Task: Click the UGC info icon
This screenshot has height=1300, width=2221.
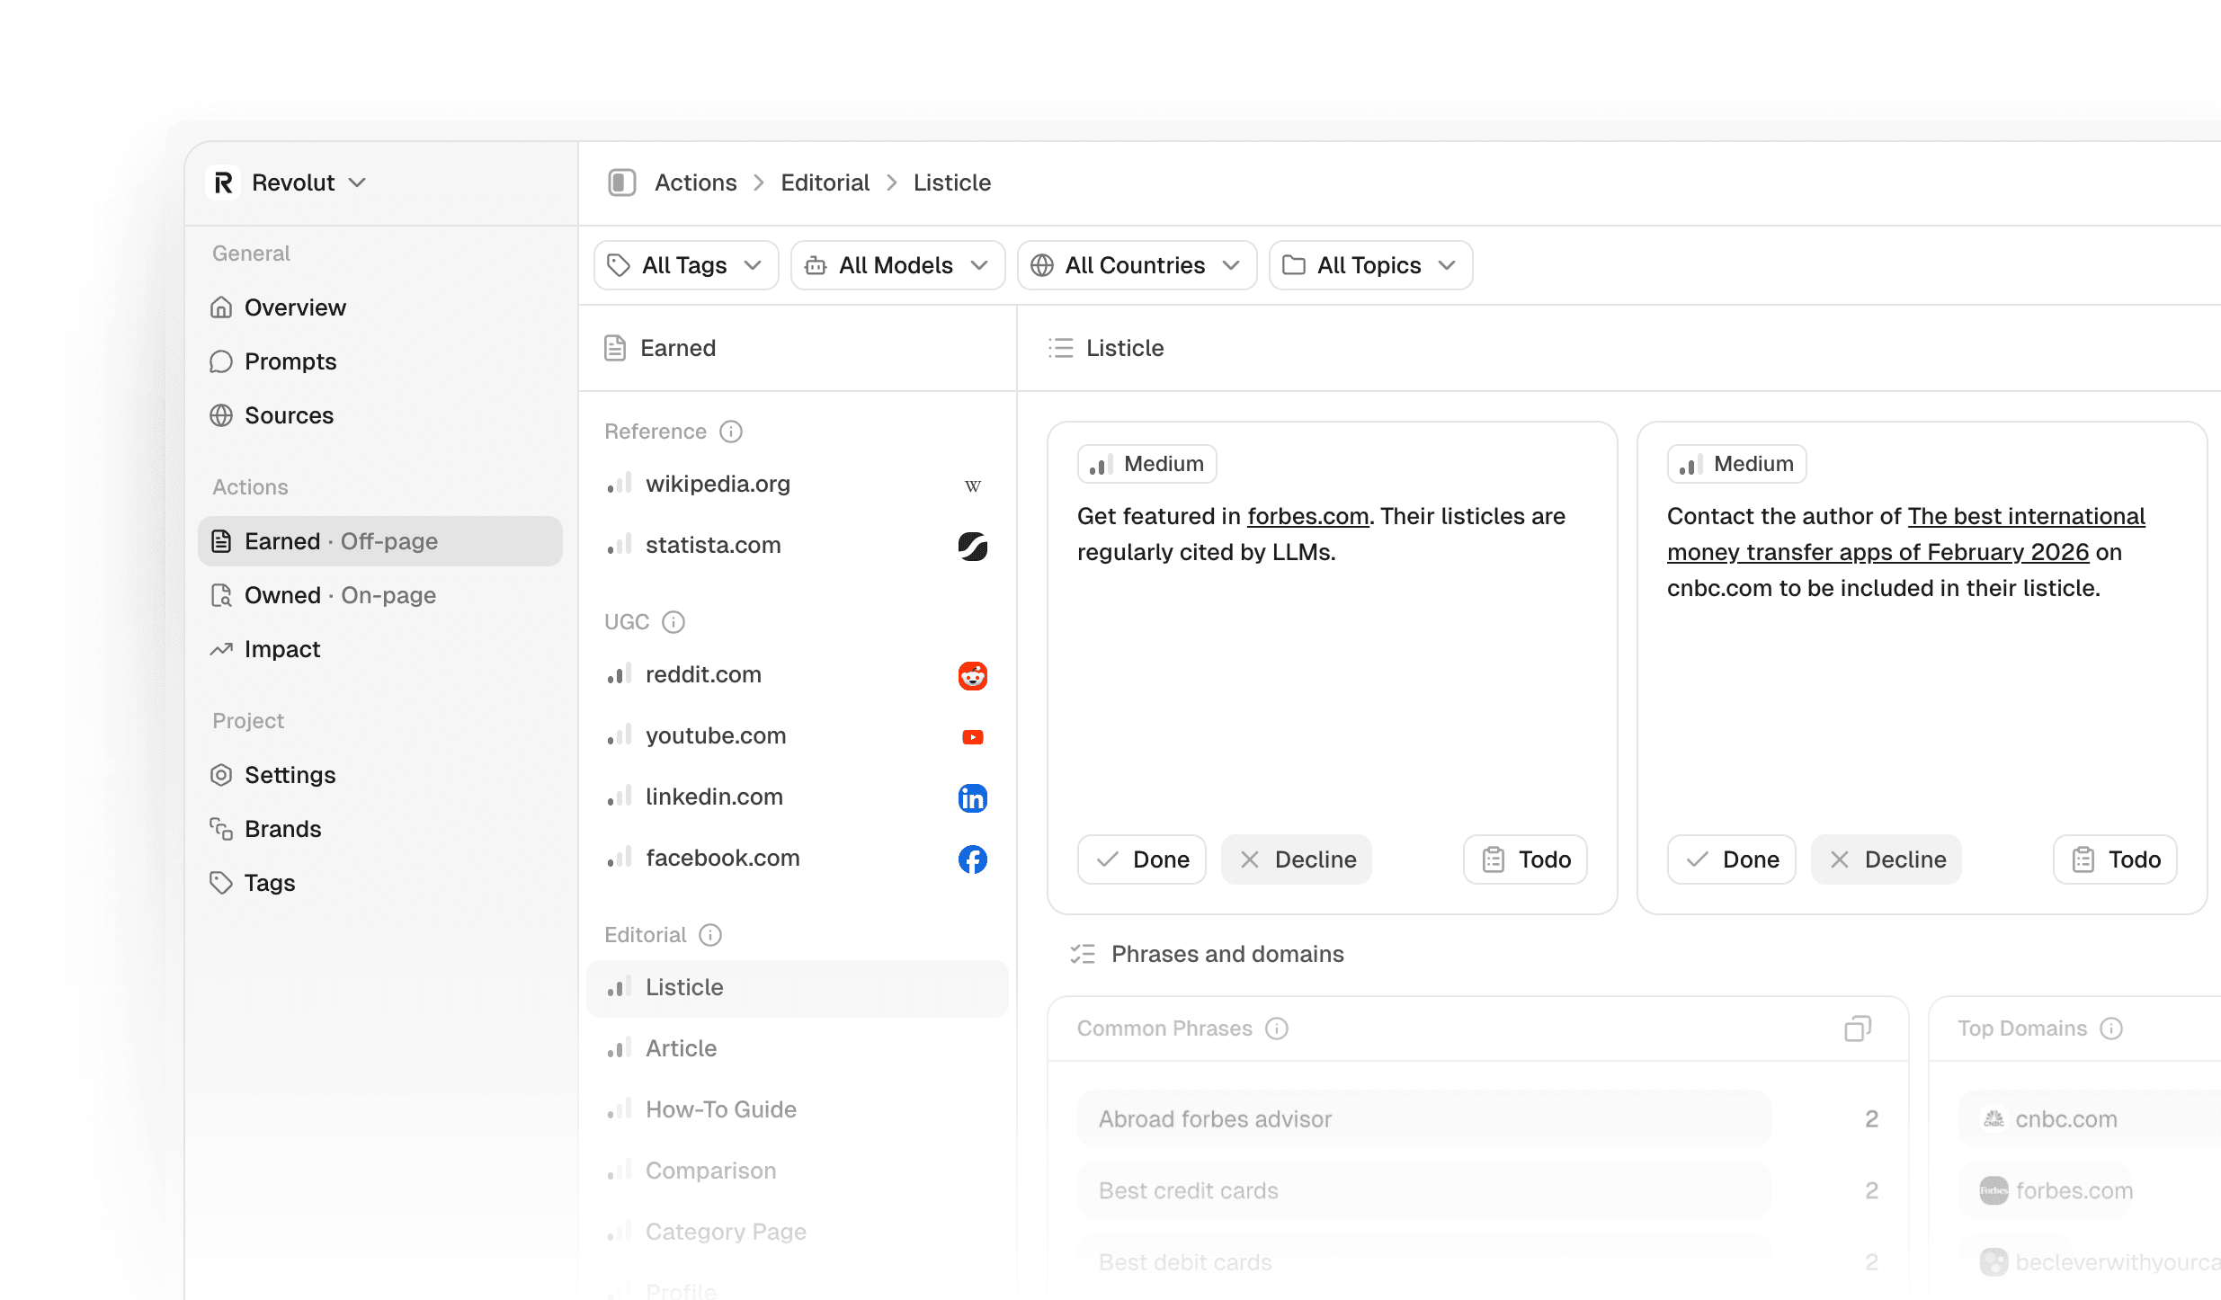Action: click(673, 622)
